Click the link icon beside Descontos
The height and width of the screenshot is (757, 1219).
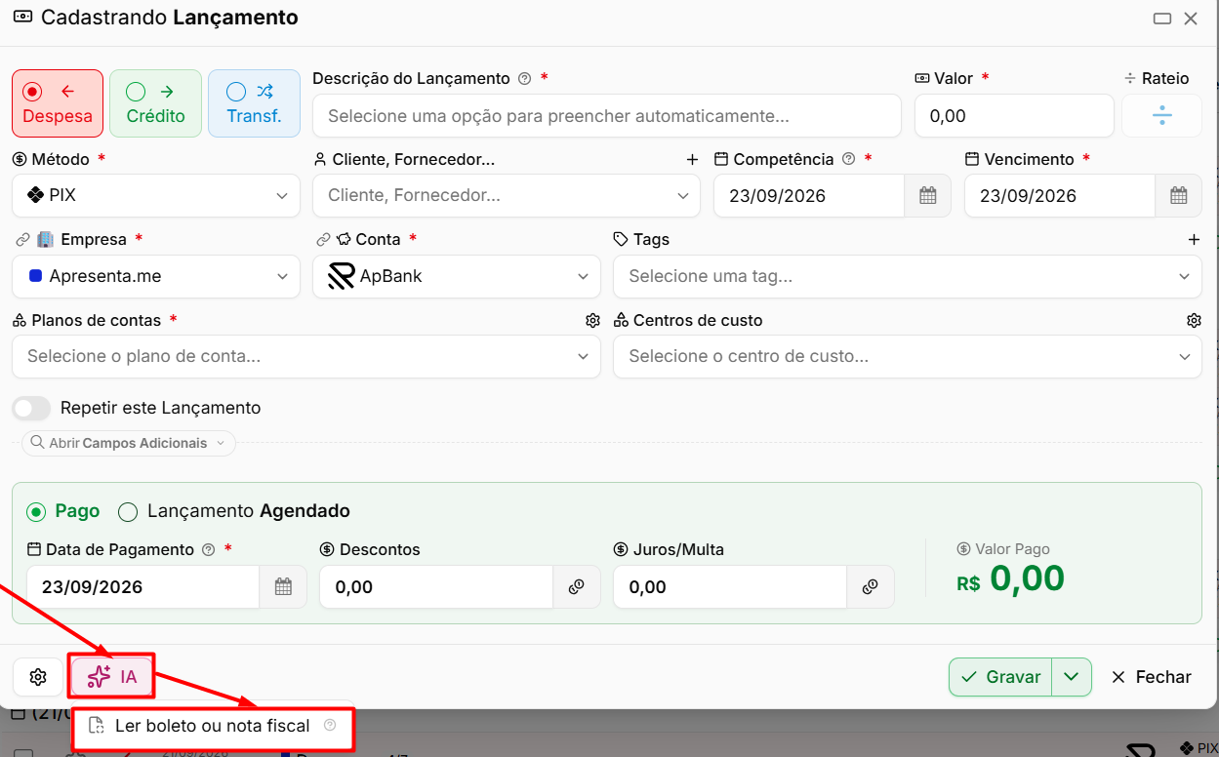pos(576,586)
